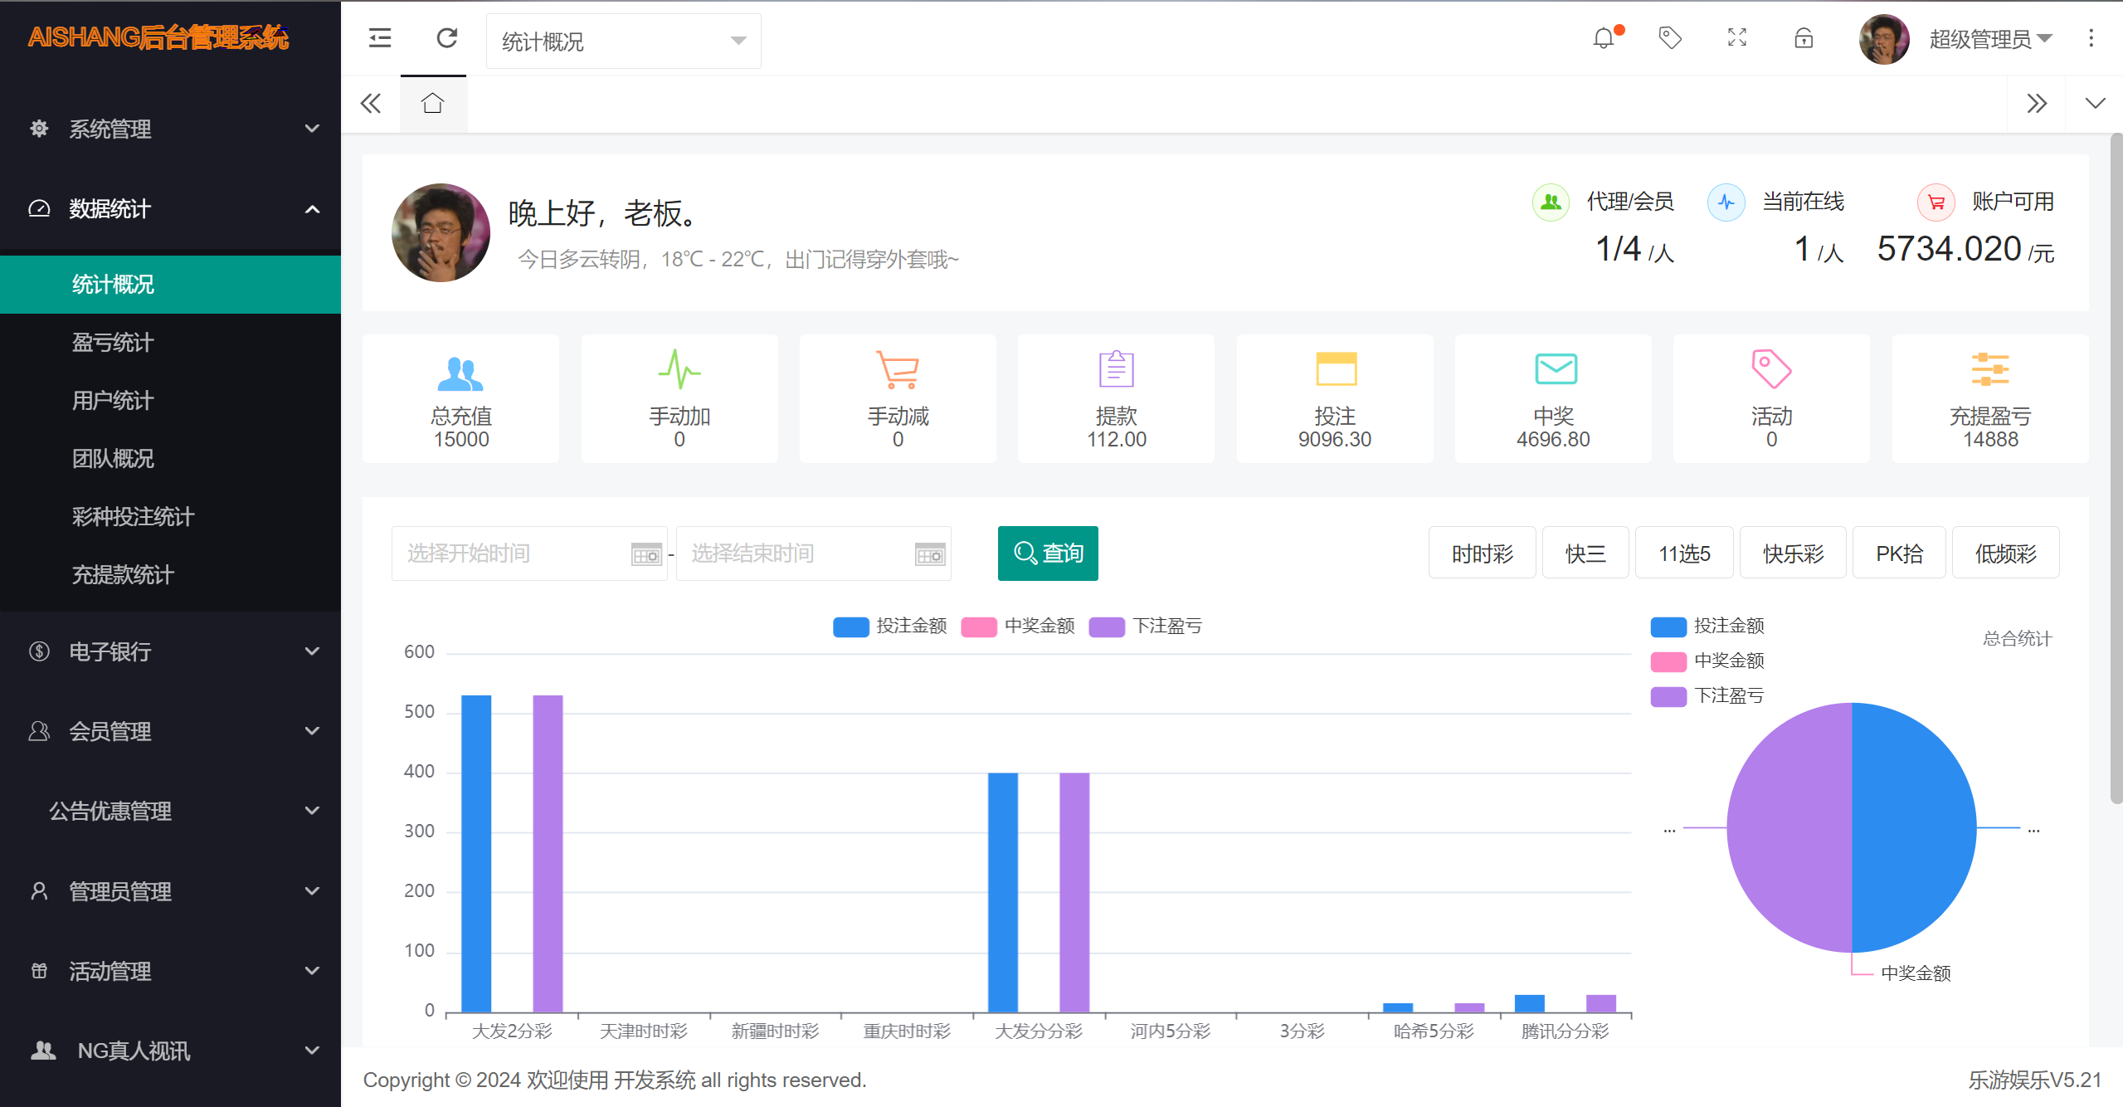Viewport: 2123px width, 1107px height.
Task: Click the vertical three-dots more icon
Action: [2091, 38]
